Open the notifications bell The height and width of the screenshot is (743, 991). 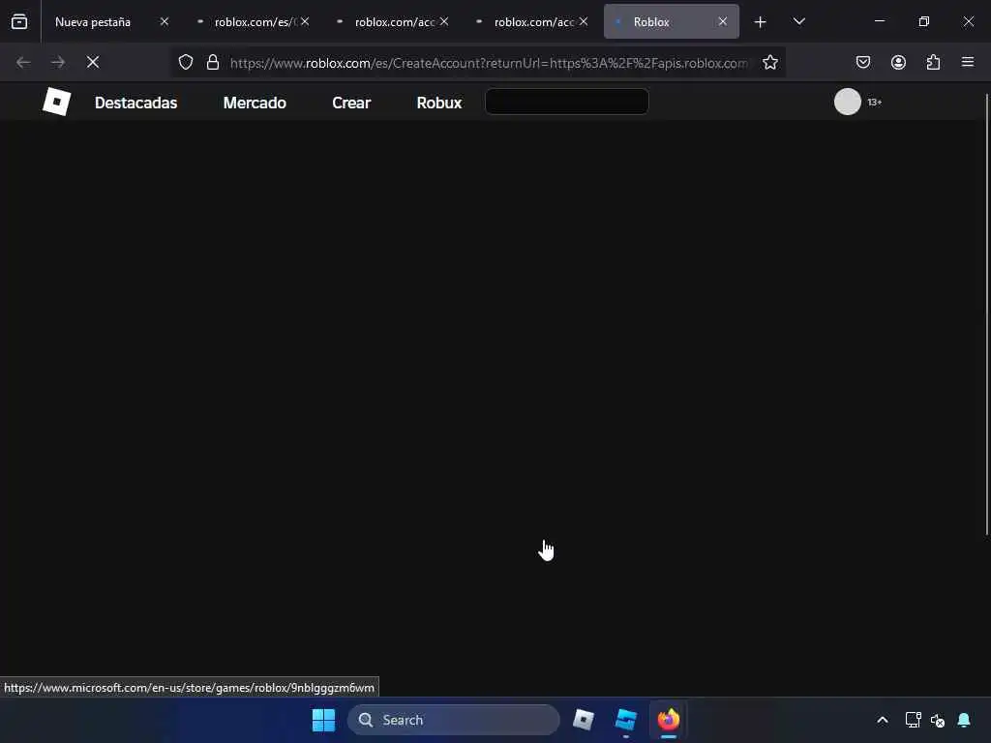coord(964,720)
